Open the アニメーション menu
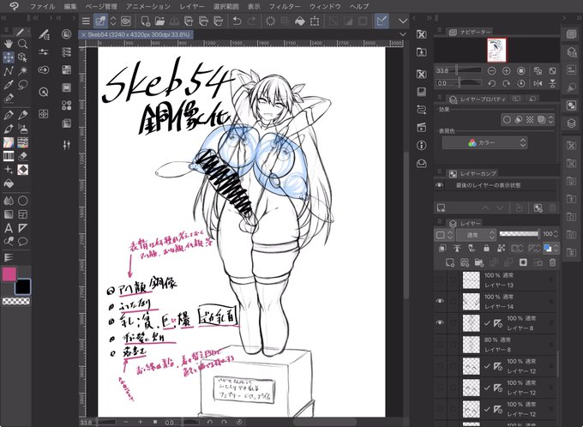Viewport: 583px width, 427px height. [x=148, y=6]
